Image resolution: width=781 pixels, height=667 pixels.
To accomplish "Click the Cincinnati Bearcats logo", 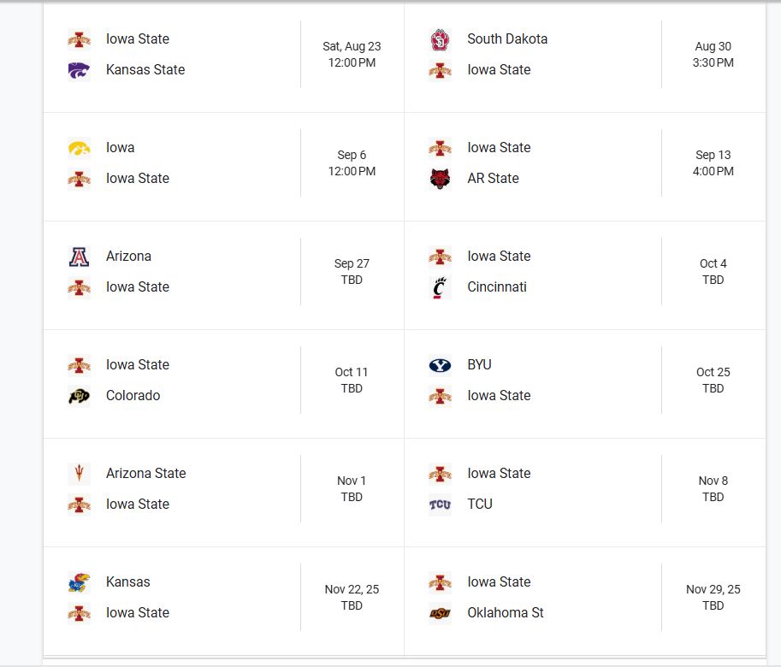I will (x=440, y=287).
